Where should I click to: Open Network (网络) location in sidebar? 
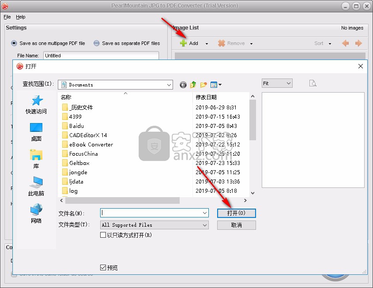36,214
